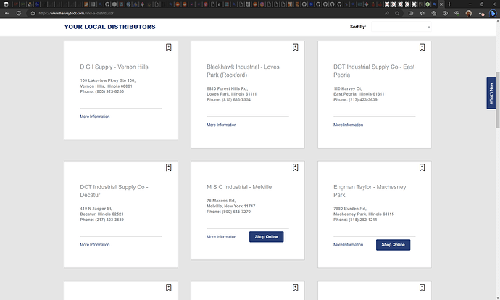Switch to the orange S favicon tab
Screen dimensions: 500x300
(86, 4)
